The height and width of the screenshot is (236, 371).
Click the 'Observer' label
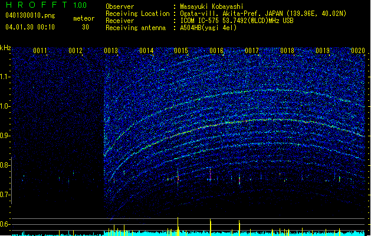click(x=120, y=6)
